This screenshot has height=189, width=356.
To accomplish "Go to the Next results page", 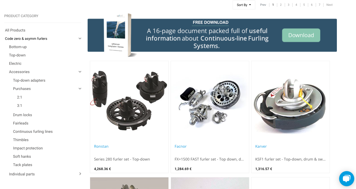I will (x=329, y=5).
